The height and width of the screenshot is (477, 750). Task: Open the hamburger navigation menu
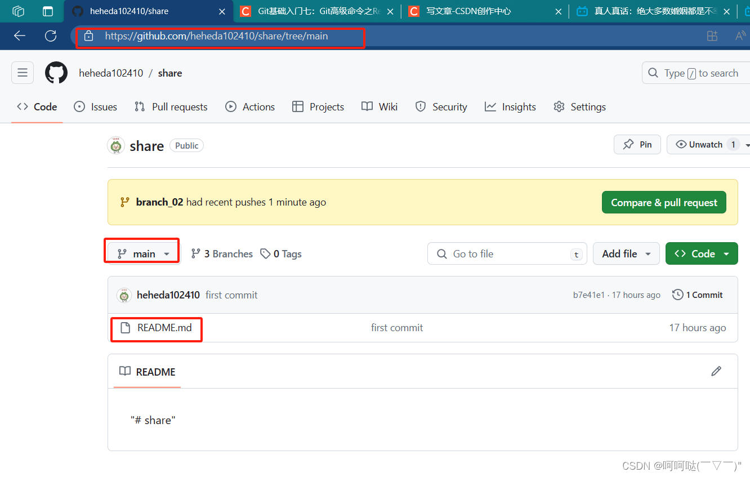23,73
